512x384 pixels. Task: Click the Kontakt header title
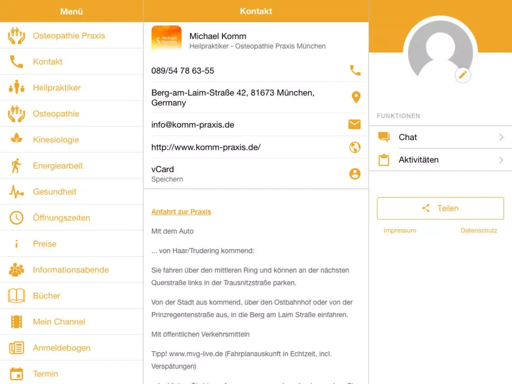(256, 11)
